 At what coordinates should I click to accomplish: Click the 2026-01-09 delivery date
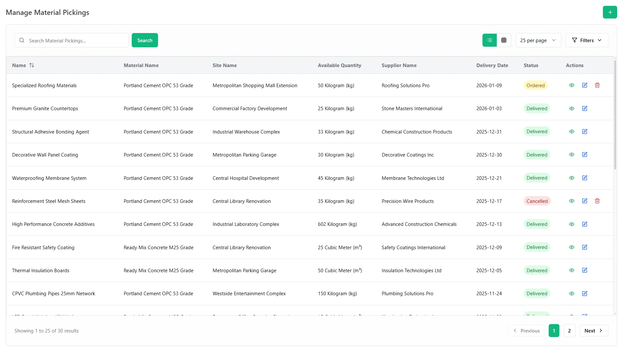(489, 85)
